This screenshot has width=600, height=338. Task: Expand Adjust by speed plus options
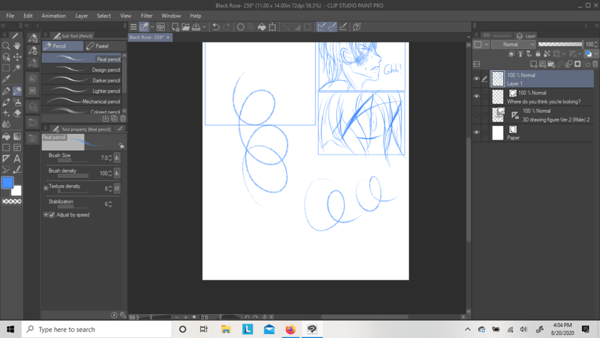46,215
